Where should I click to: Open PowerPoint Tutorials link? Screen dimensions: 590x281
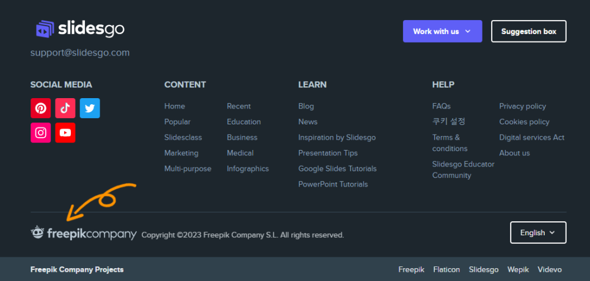pos(333,184)
